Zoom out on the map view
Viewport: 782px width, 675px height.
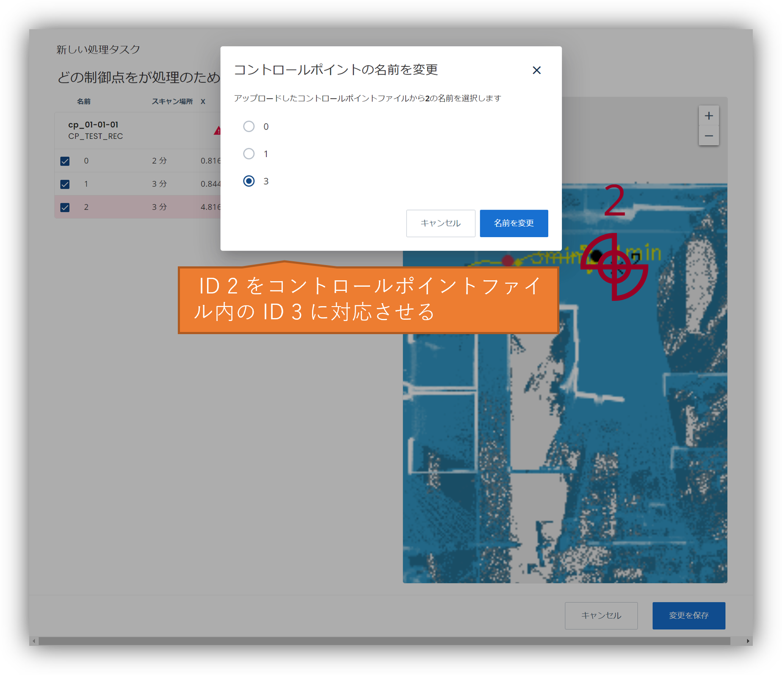click(x=709, y=136)
